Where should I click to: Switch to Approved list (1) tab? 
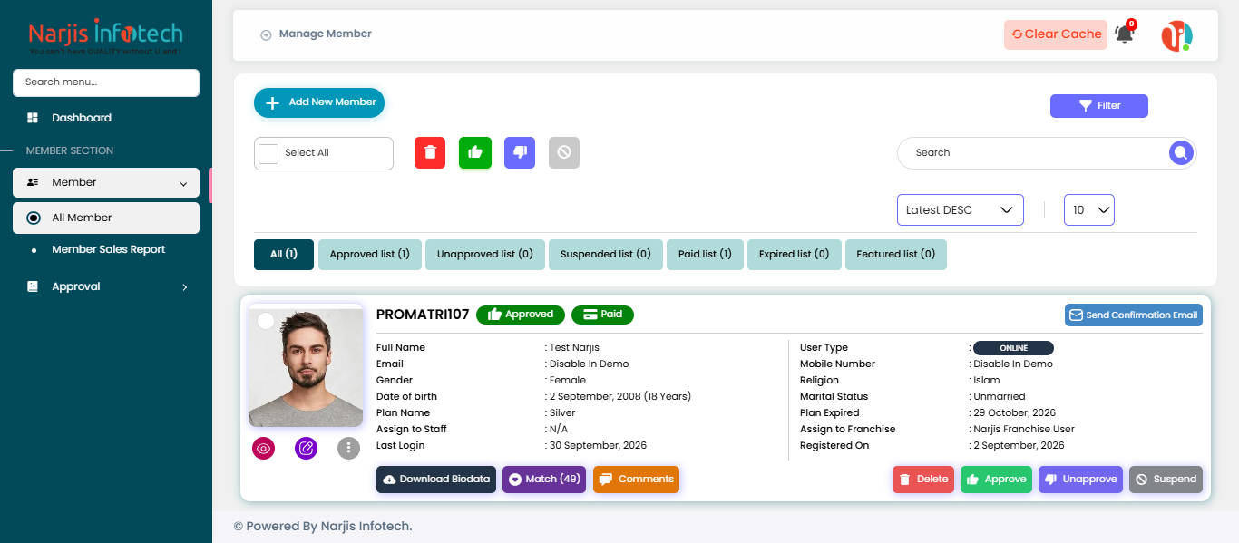click(x=369, y=255)
